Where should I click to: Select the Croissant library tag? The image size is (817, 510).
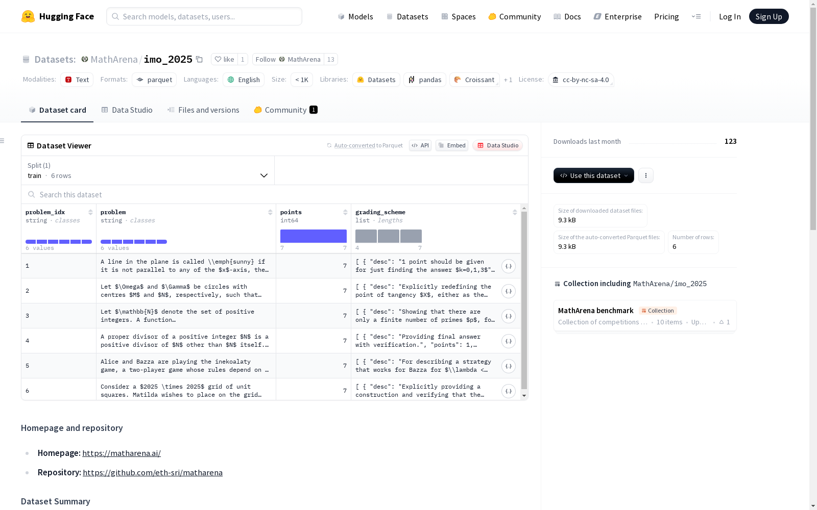pyautogui.click(x=474, y=80)
